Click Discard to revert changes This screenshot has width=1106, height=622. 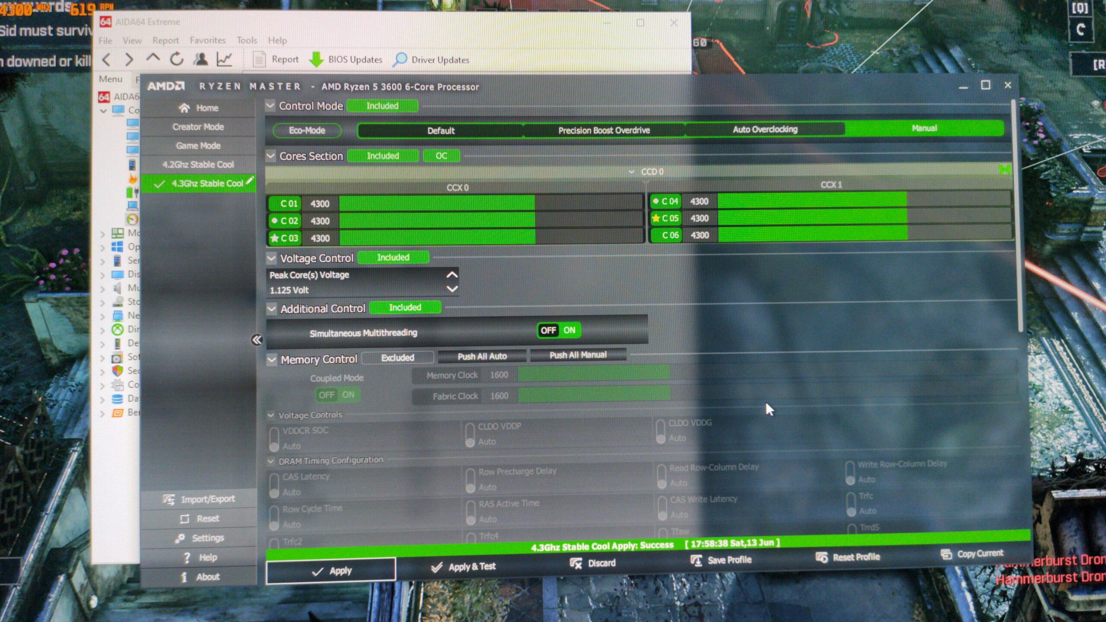593,563
